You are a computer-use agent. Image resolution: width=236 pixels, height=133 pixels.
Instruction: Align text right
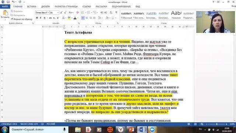tap(90, 18)
